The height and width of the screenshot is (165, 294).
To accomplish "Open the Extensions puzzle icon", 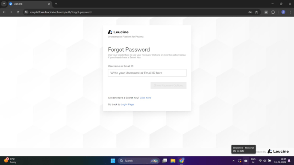I will (x=273, y=12).
